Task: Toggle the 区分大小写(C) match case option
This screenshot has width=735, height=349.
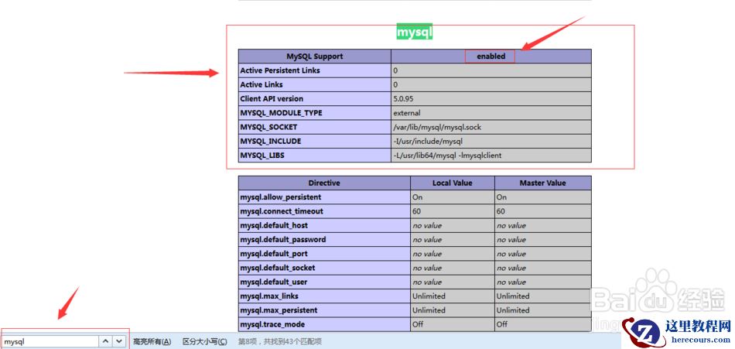Action: point(205,342)
